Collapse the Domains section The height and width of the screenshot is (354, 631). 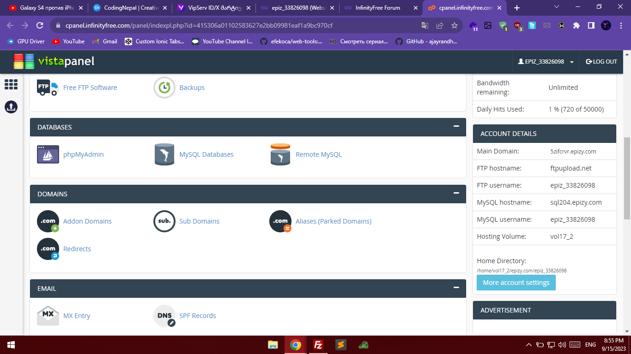456,193
